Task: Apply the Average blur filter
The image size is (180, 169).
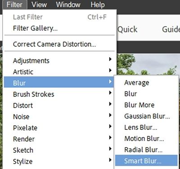Action: pos(146,82)
